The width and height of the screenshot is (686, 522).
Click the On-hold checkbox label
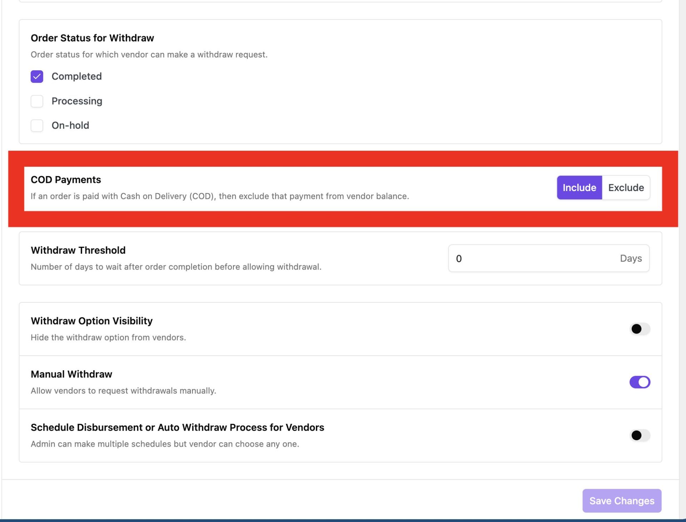click(70, 126)
